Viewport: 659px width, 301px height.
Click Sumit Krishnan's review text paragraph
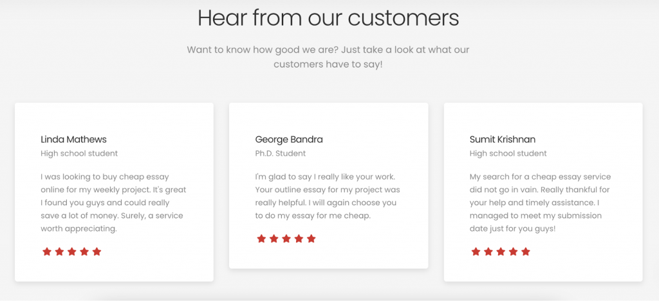541,203
